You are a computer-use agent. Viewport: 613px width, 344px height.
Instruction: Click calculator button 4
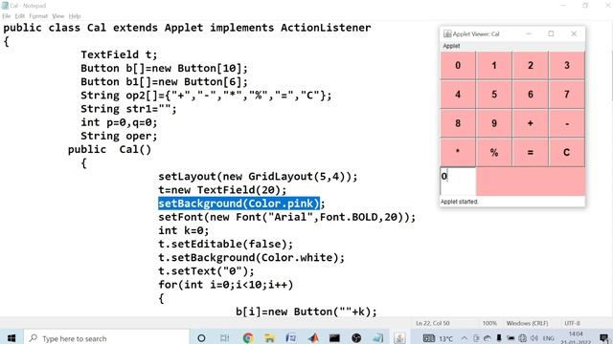[x=458, y=95]
